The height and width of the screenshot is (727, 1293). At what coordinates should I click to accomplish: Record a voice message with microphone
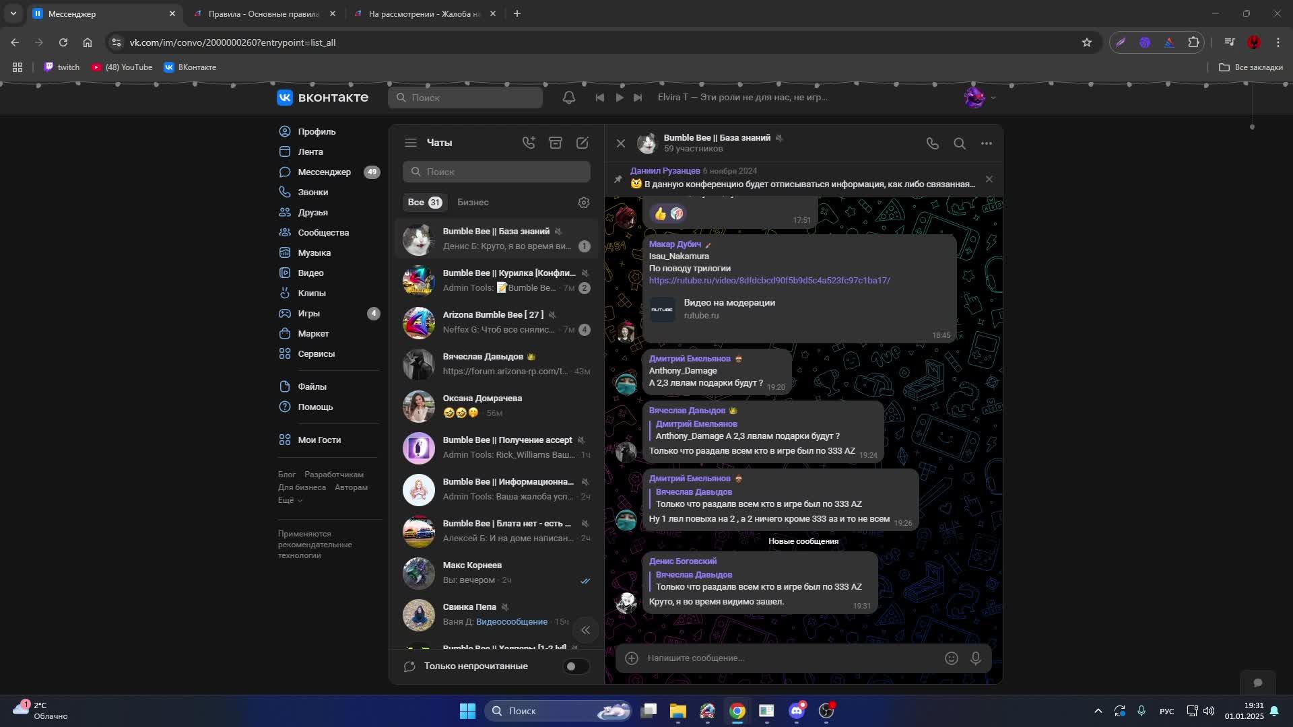976,658
